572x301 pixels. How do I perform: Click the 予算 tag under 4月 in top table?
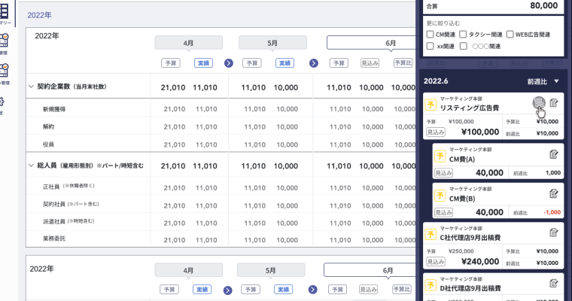(x=170, y=64)
